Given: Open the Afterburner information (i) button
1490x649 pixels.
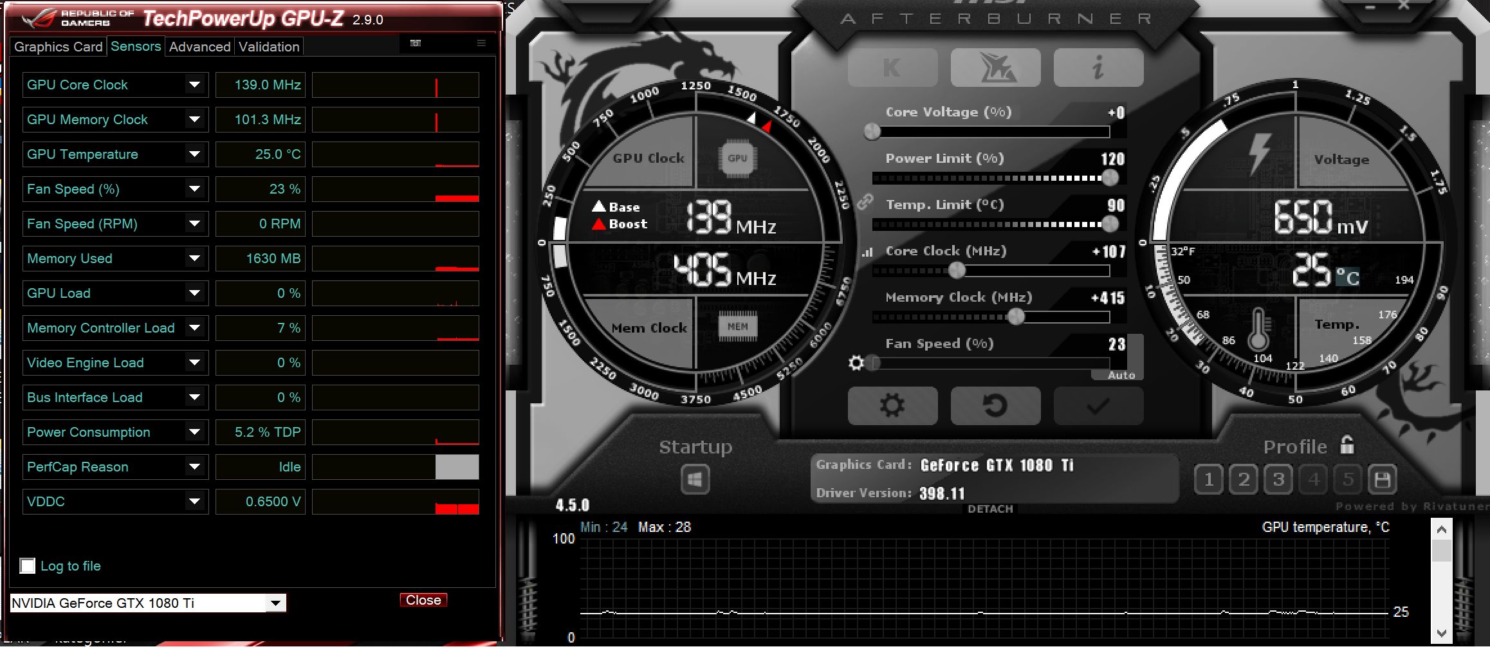Looking at the screenshot, I should 1098,68.
